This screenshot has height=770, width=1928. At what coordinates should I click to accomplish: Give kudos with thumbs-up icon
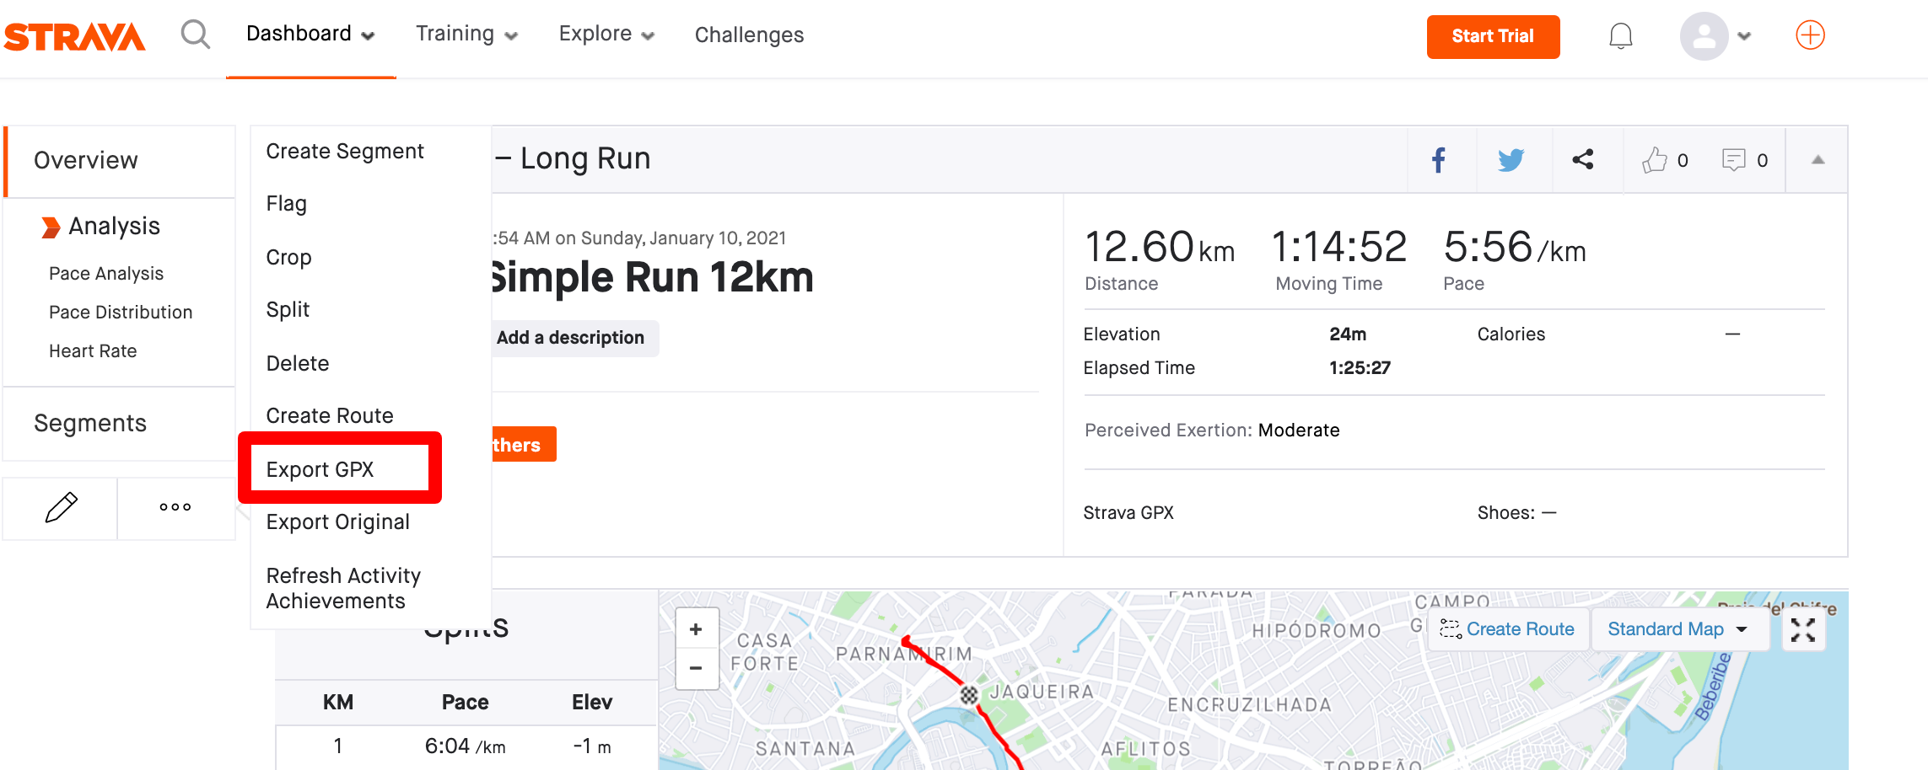pos(1654,160)
